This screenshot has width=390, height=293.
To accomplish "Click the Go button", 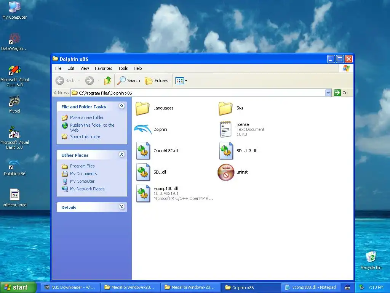I will [341, 93].
